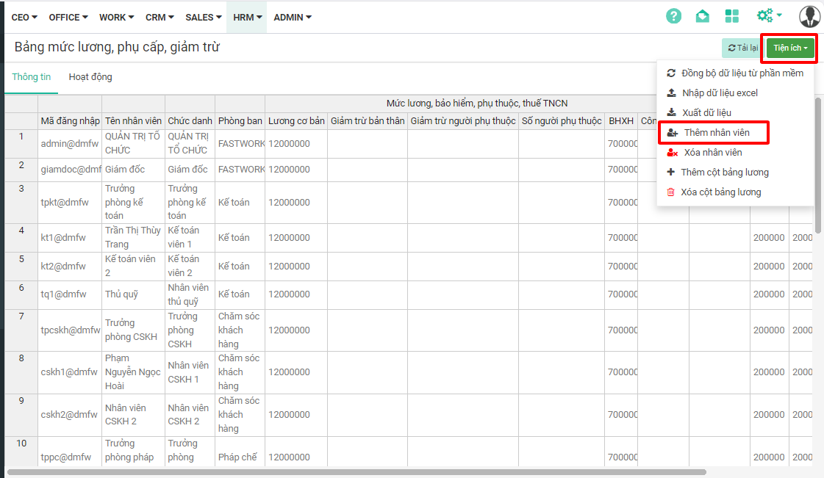Select the Thông tin tab
Image resolution: width=824 pixels, height=478 pixels.
tap(31, 77)
